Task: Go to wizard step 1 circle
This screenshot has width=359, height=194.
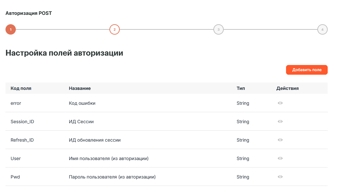Action: point(11,29)
